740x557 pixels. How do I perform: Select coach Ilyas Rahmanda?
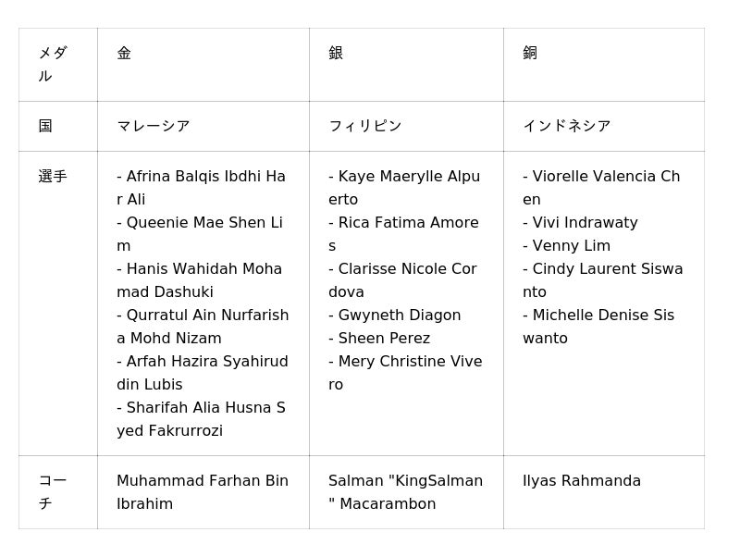582,481
